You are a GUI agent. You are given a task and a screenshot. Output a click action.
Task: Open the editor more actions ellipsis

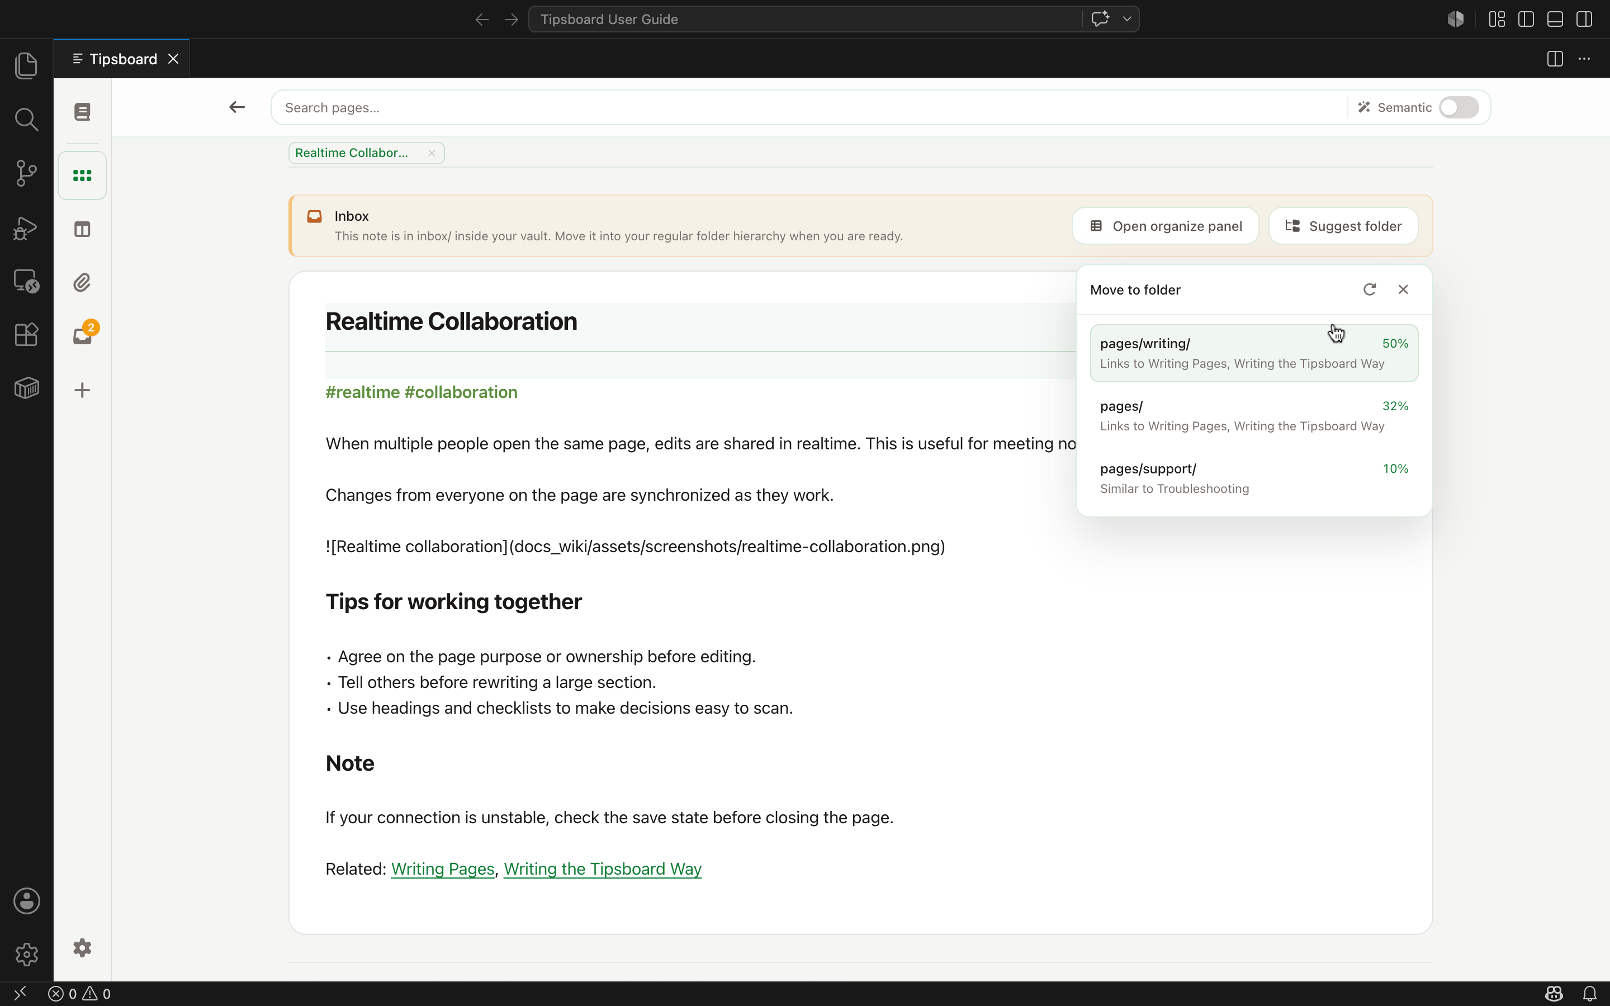1585,59
